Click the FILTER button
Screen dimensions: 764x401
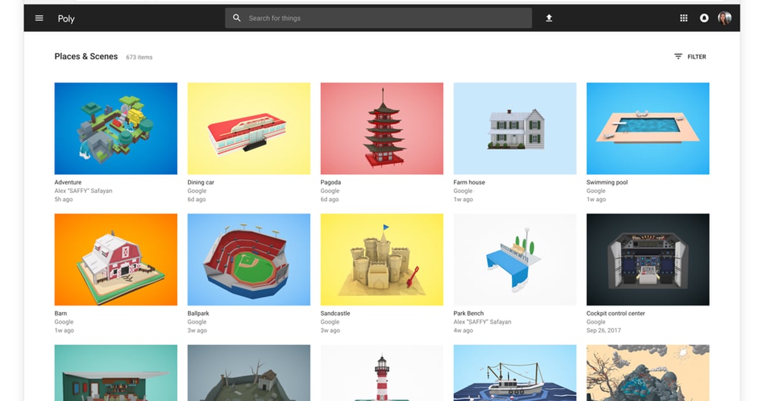[697, 56]
